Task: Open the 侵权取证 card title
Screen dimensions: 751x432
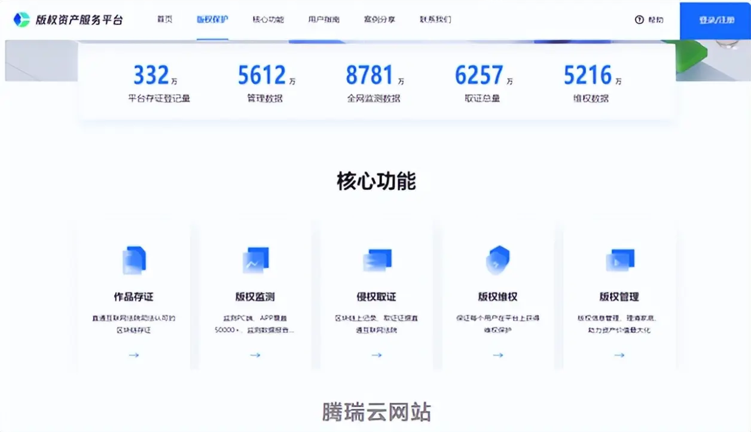Action: tap(377, 297)
